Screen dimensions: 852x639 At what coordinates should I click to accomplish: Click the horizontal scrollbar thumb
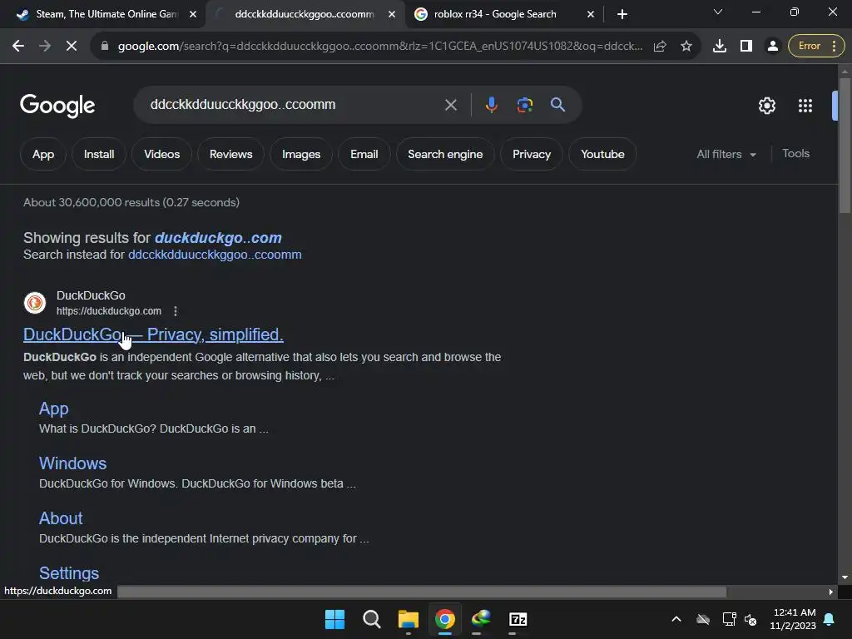click(422, 592)
